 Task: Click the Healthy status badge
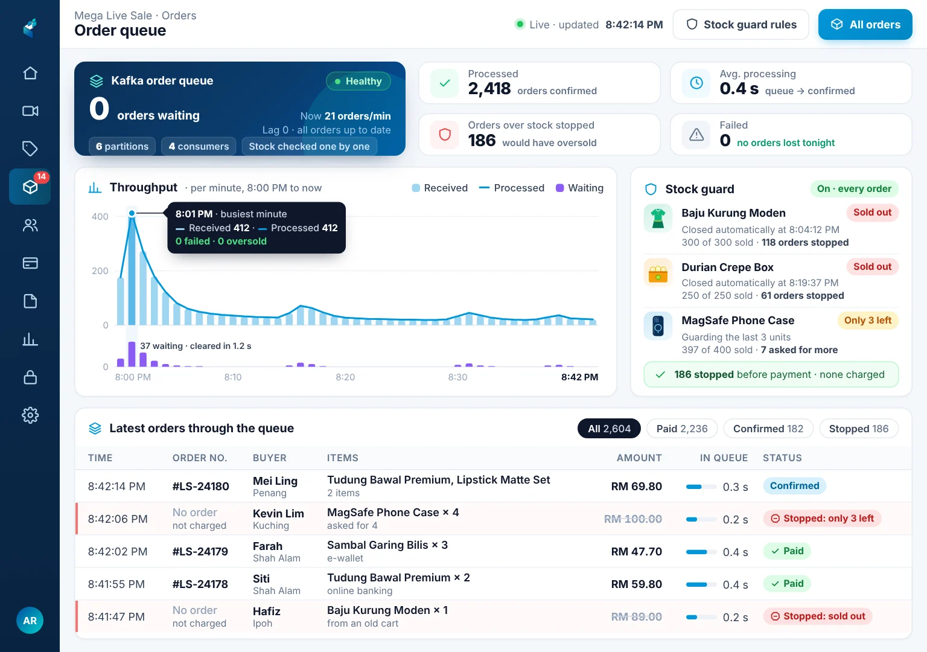pos(358,81)
